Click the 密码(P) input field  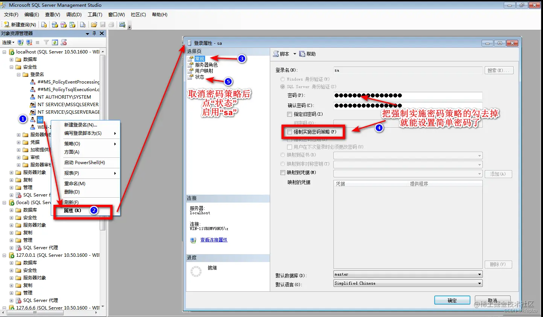[408, 96]
